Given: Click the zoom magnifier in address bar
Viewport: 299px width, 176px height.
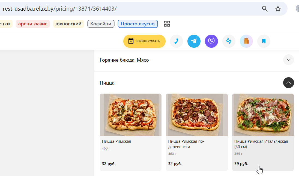Looking at the screenshot, I should (x=265, y=8).
